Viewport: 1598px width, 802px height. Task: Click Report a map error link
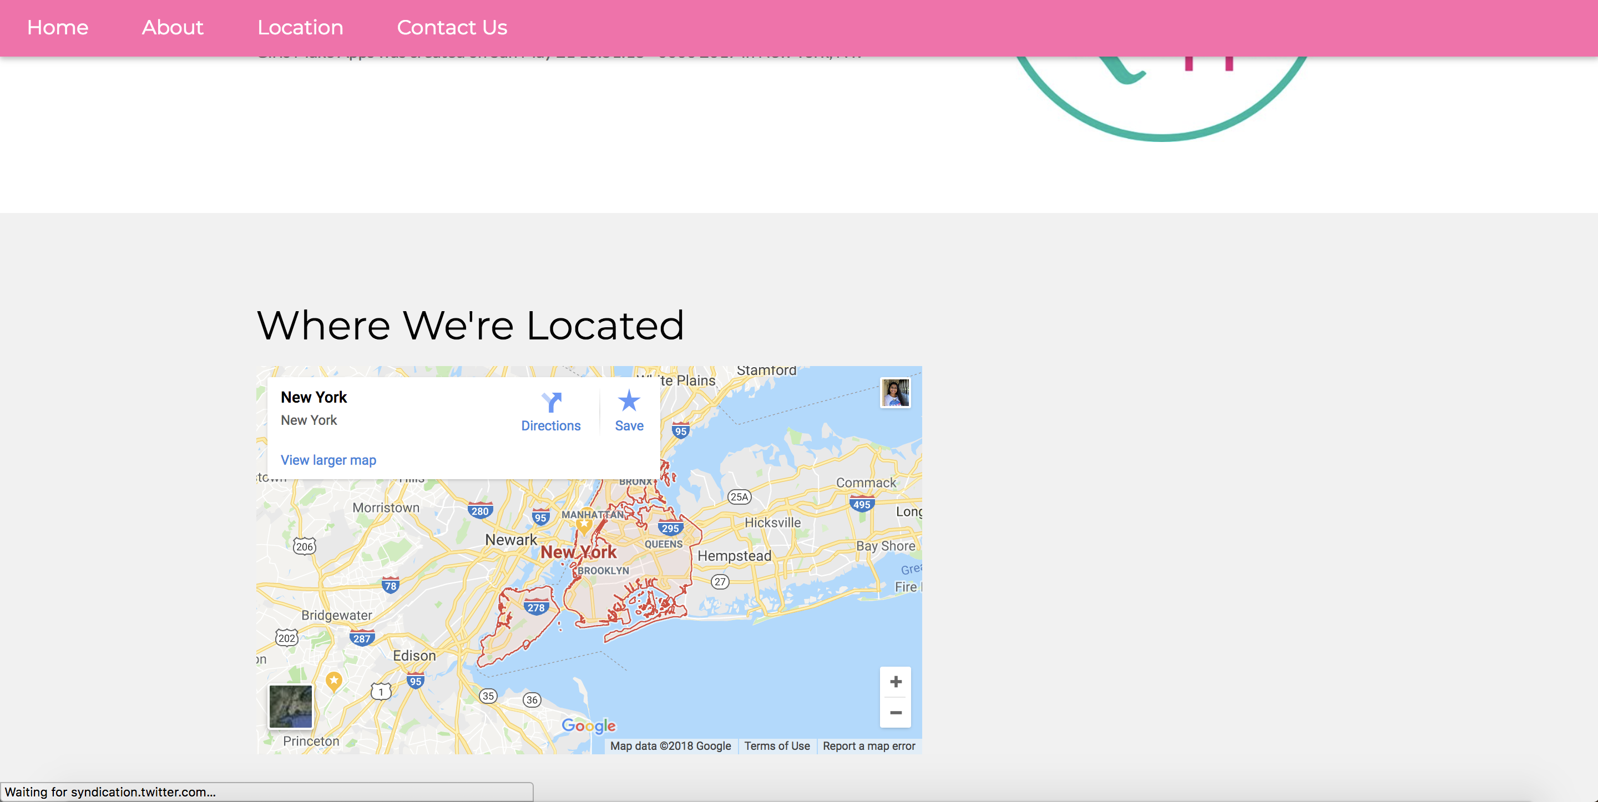coord(868,745)
